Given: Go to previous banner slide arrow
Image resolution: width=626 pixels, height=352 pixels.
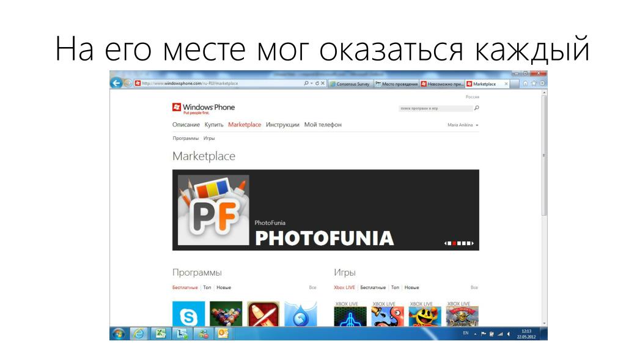Looking at the screenshot, I should pyautogui.click(x=446, y=243).
